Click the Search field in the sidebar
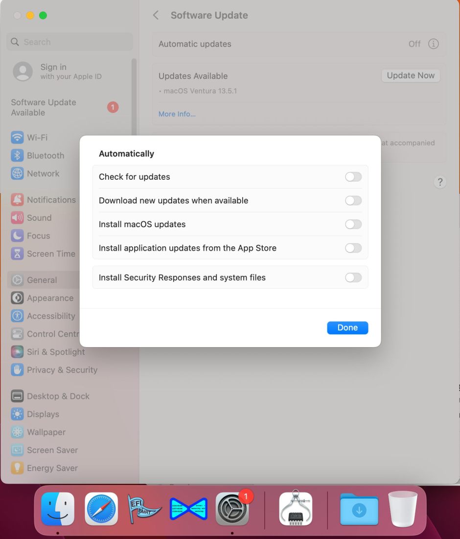This screenshot has height=539, width=460. pos(69,42)
